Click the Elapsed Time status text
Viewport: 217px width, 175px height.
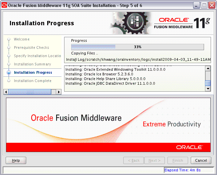click(x=182, y=170)
